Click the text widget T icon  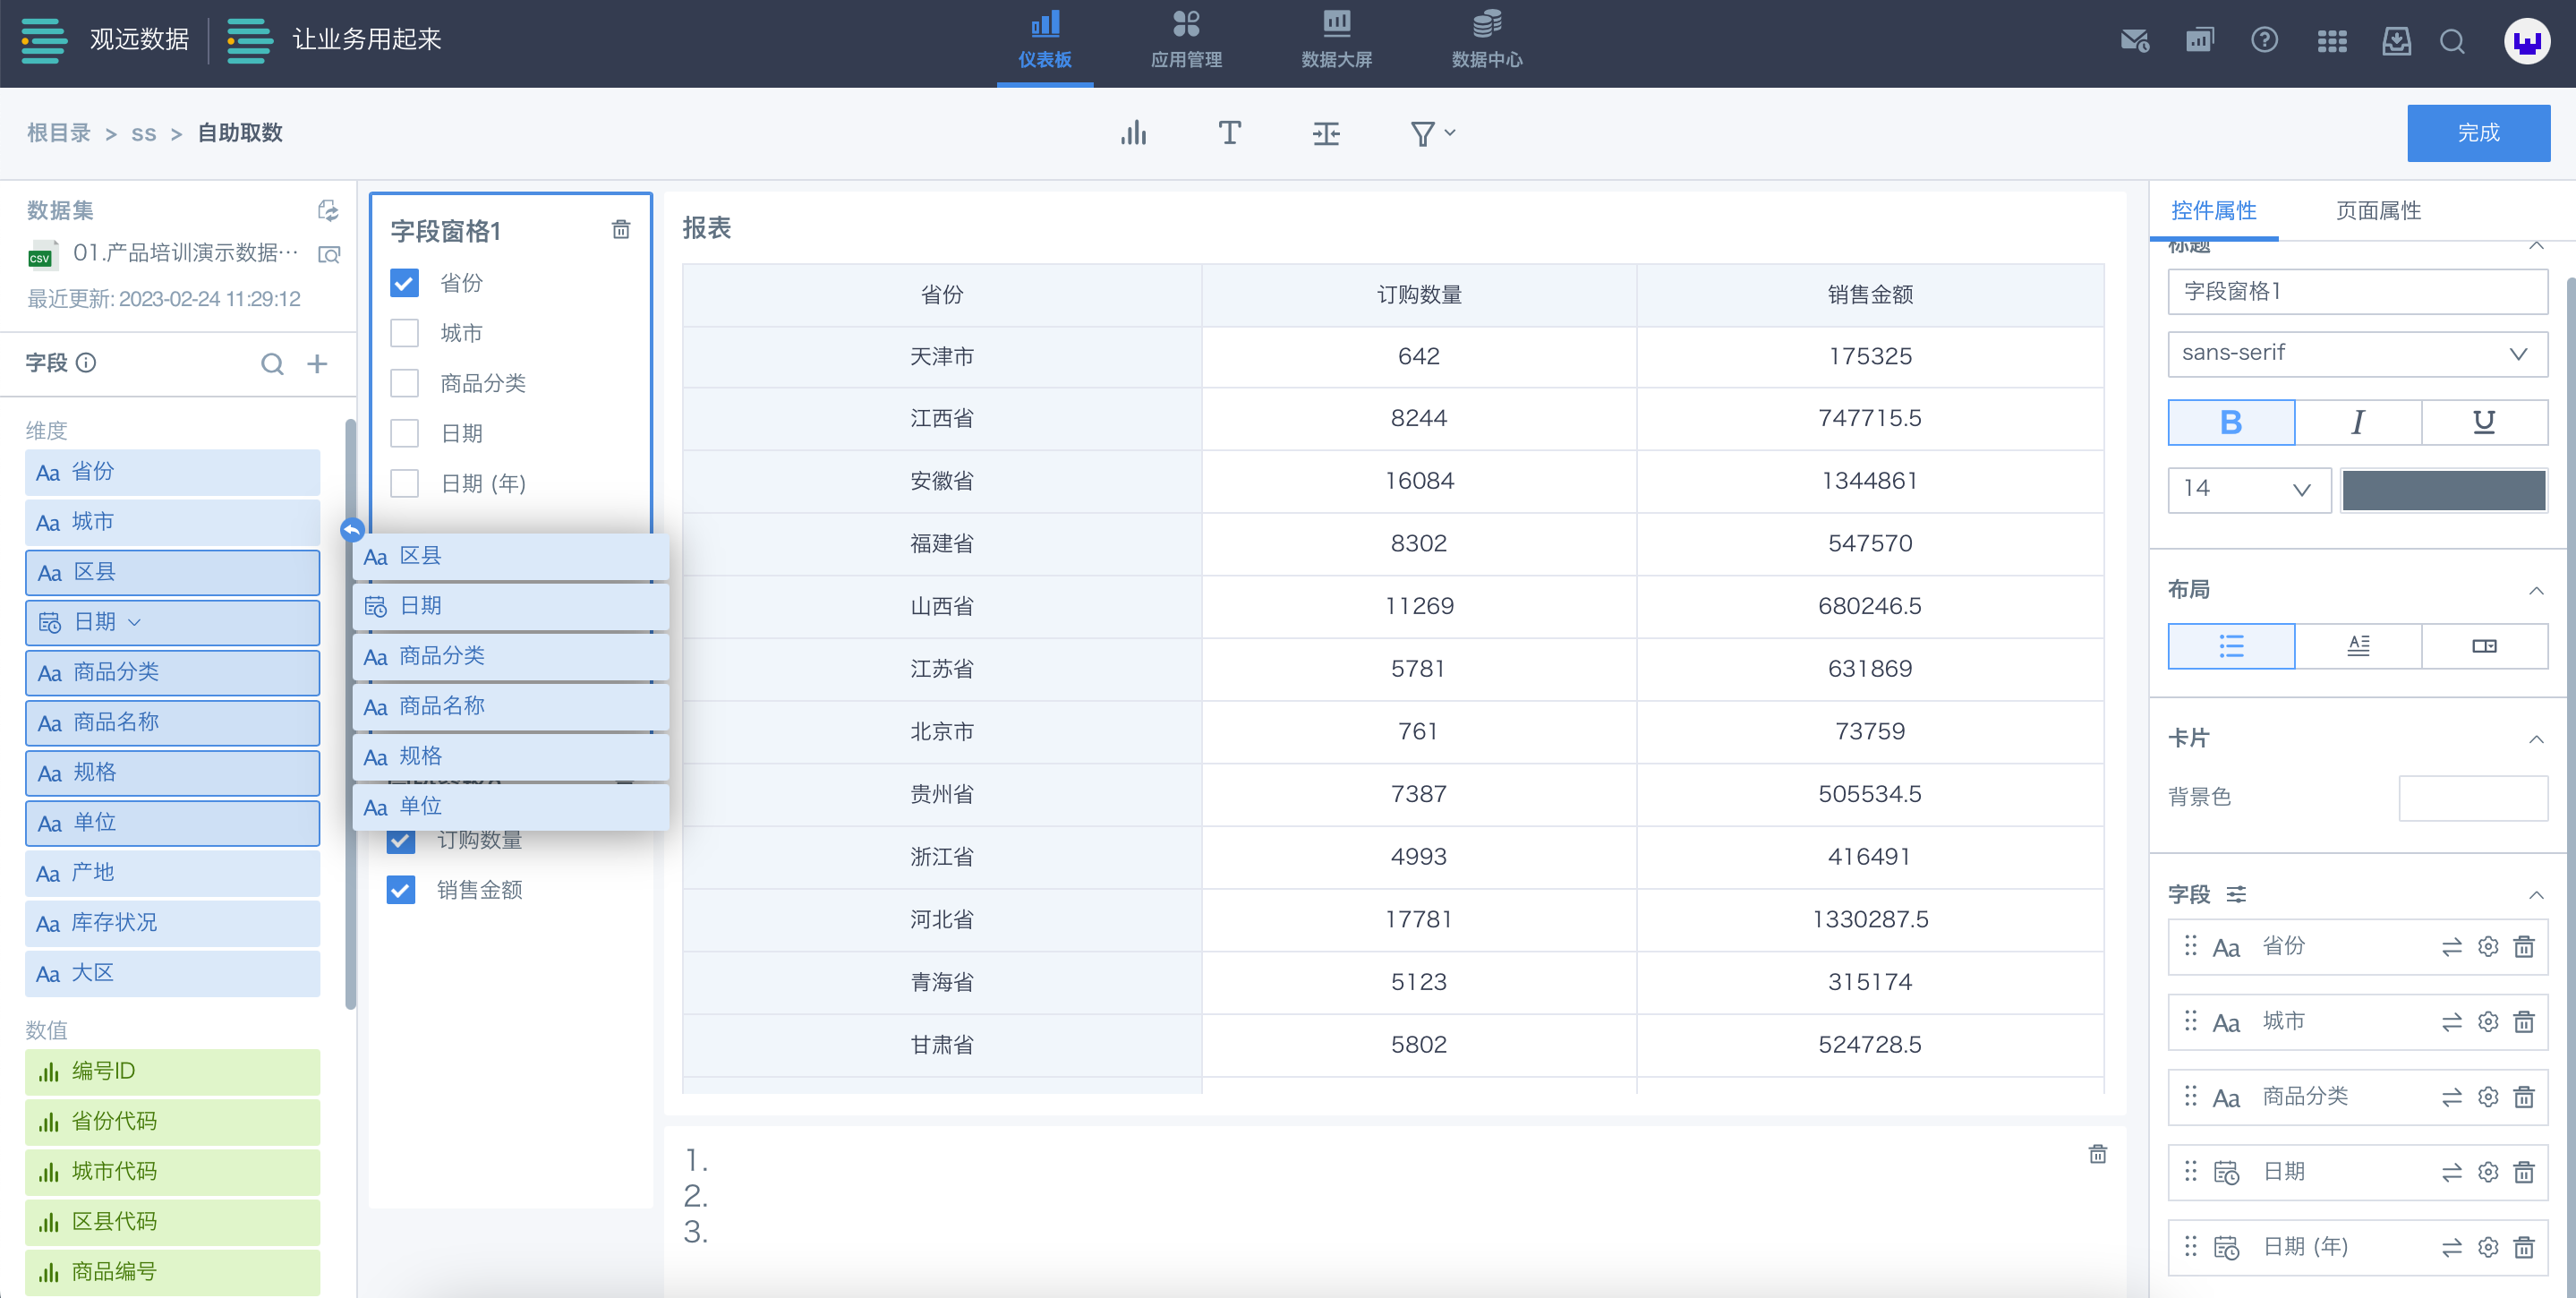click(x=1229, y=133)
